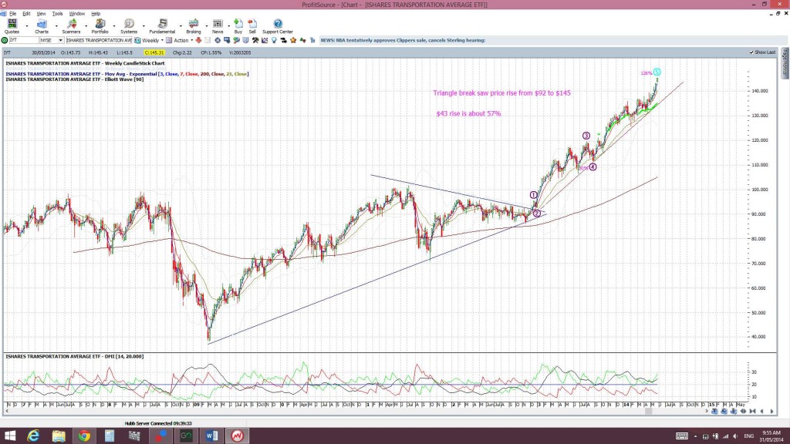This screenshot has height=444, width=790.
Task: Expand the Quotes dropdown arrow
Action: [x=27, y=25]
